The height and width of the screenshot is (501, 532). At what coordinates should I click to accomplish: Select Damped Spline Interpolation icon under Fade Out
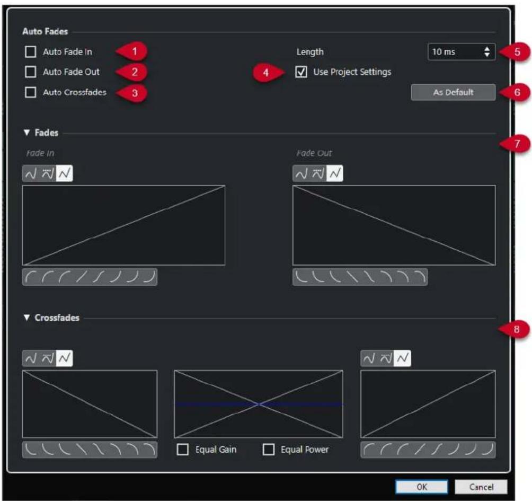tap(318, 173)
